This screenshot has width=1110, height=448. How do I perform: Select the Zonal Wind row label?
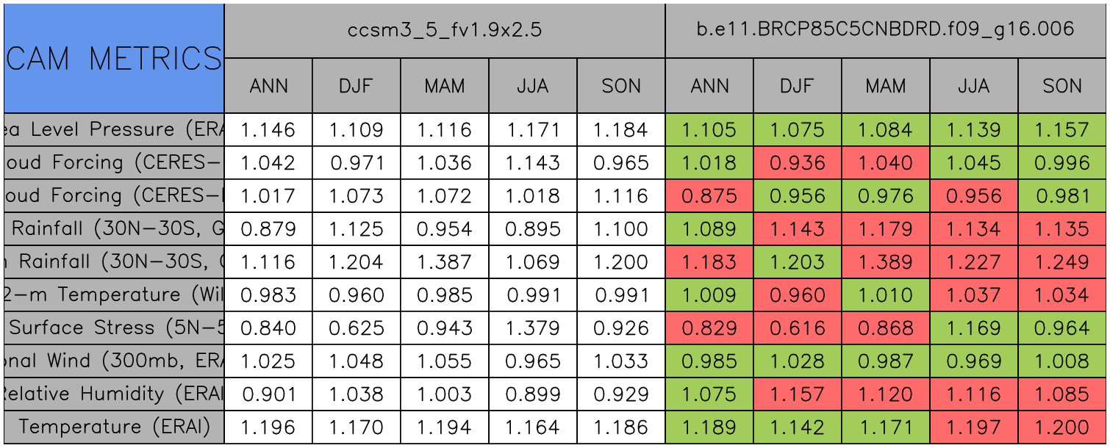(x=114, y=361)
